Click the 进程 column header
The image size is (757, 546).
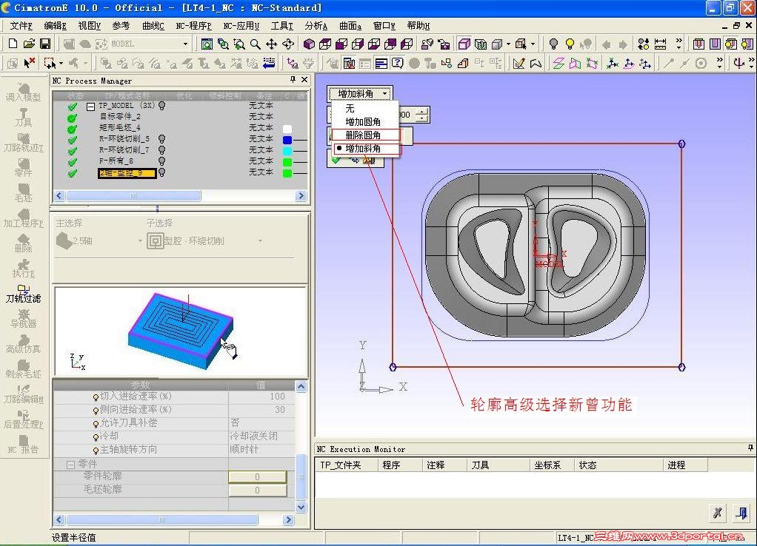[686, 465]
